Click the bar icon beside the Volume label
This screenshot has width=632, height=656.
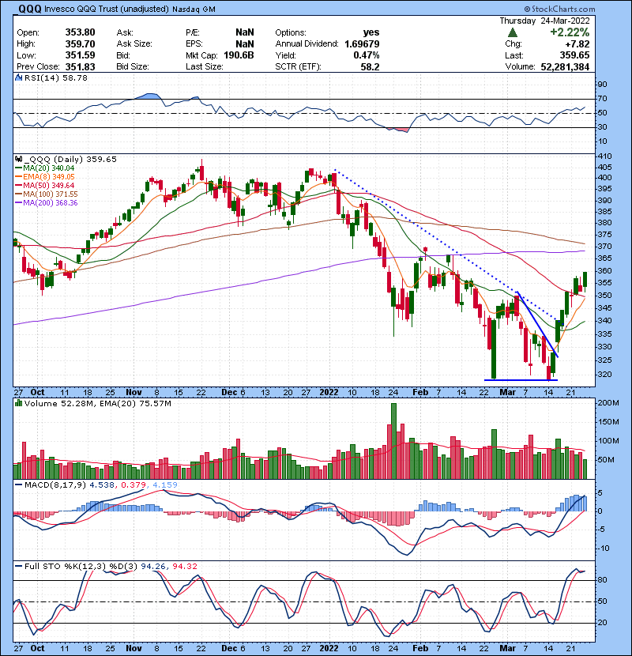click(18, 404)
